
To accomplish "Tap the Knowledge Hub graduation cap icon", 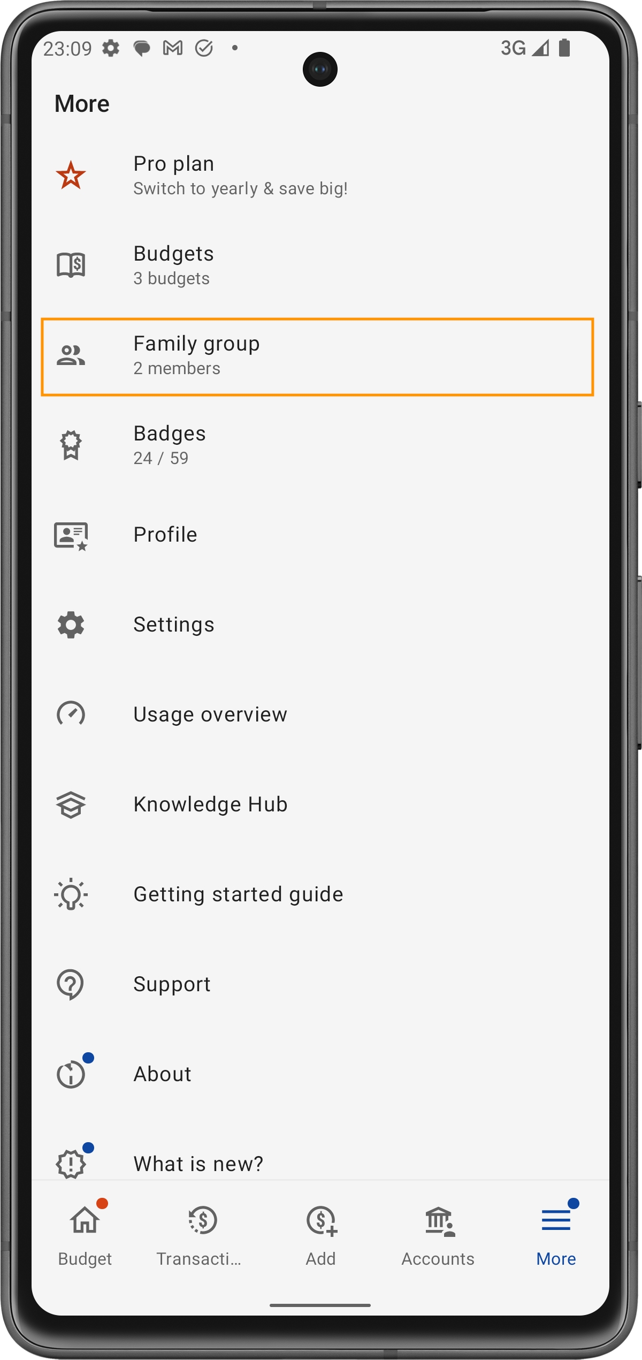I will pos(71,804).
